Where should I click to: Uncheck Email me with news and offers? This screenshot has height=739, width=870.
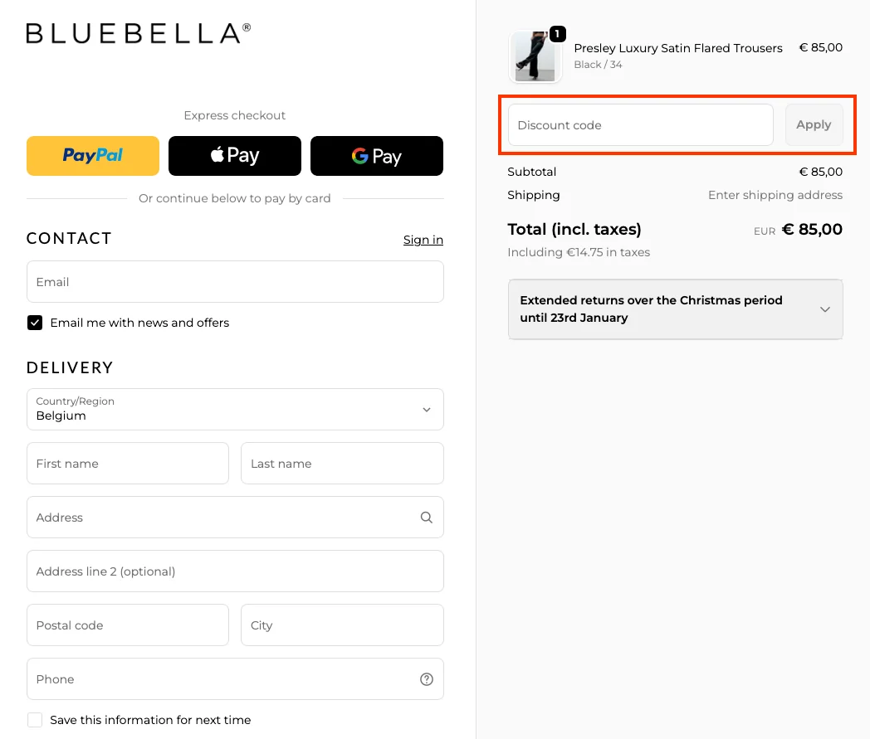point(35,323)
